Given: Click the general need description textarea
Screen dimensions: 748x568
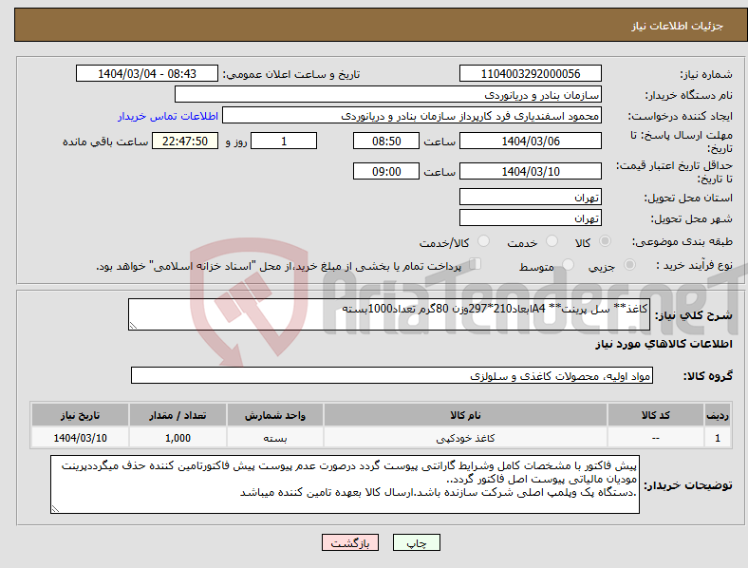Looking at the screenshot, I should coord(389,314).
